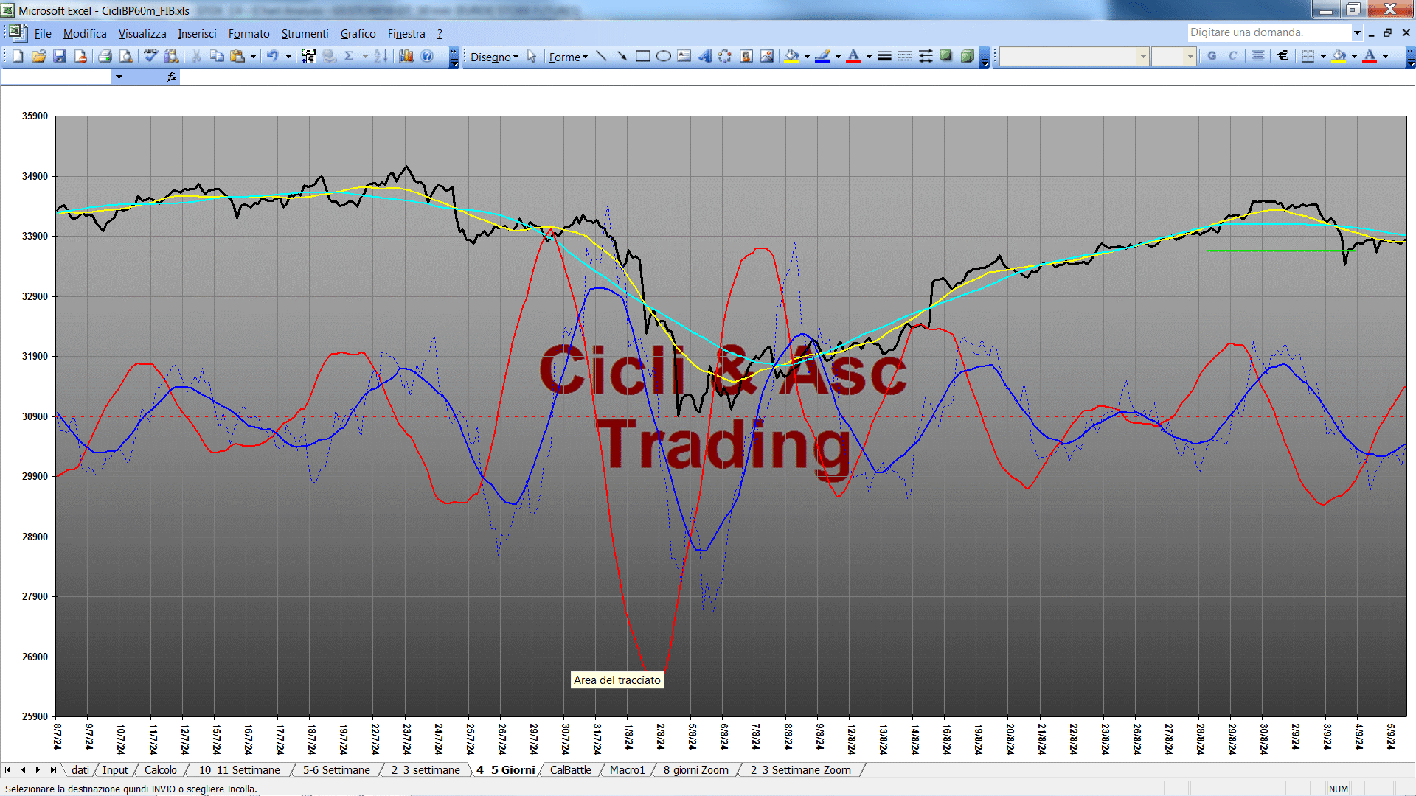Click the Permission document icon
The image size is (1416, 796).
80,56
